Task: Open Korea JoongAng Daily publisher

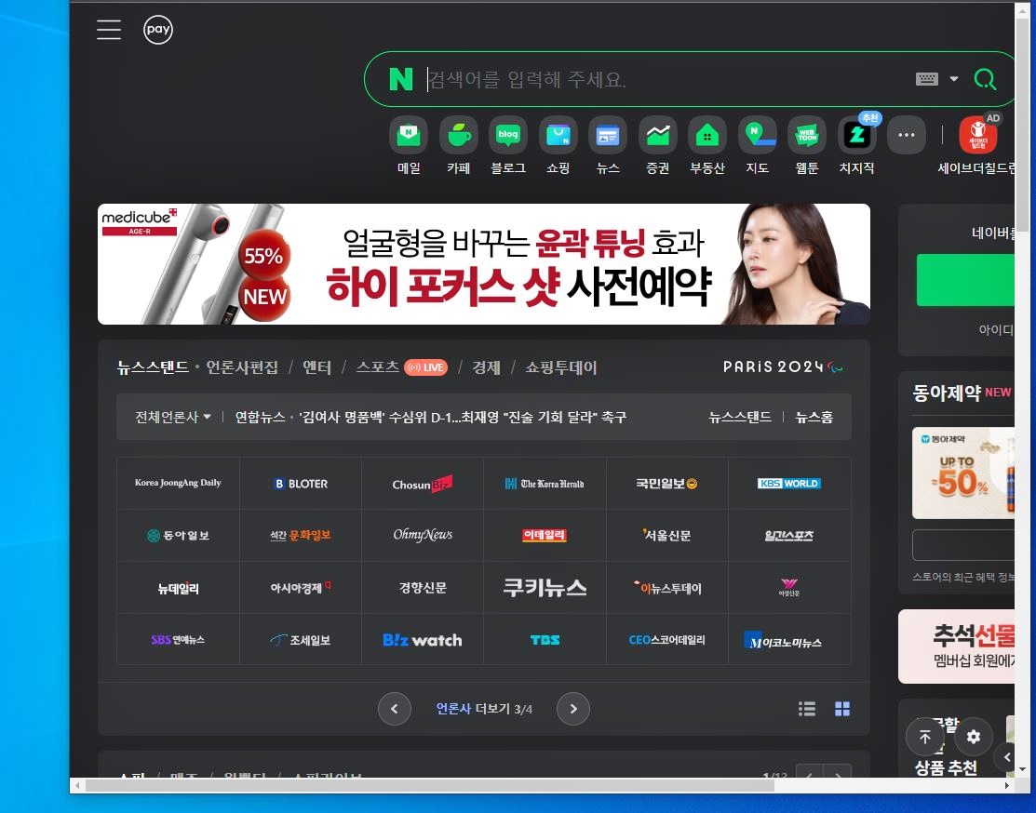Action: coord(178,484)
